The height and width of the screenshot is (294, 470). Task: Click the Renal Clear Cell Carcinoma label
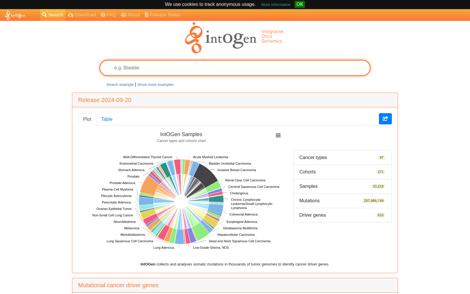[245, 181]
